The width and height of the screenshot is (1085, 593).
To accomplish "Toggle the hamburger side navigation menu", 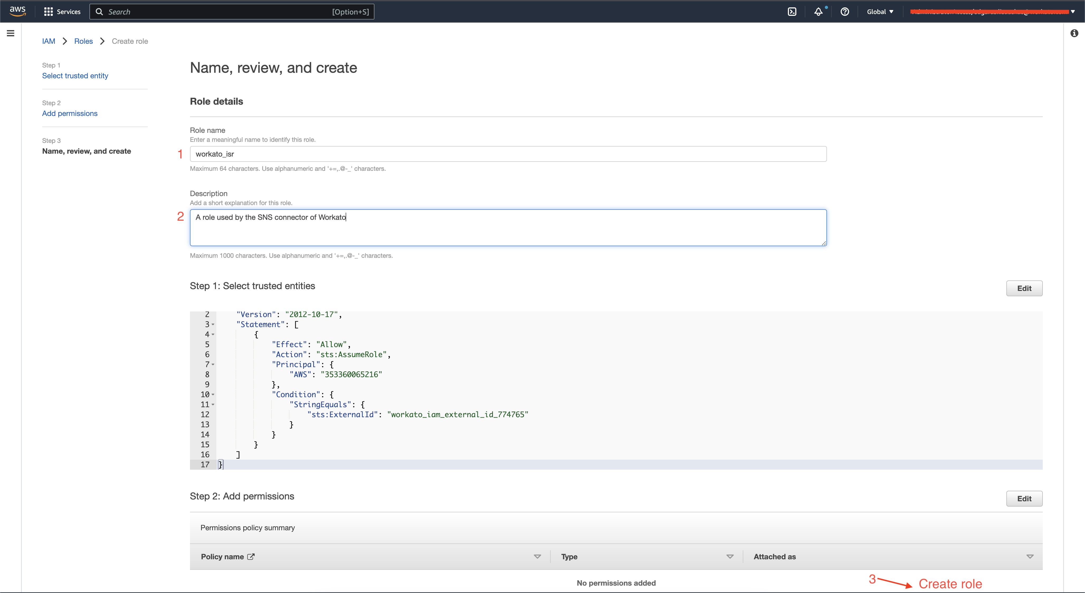I will 11,33.
